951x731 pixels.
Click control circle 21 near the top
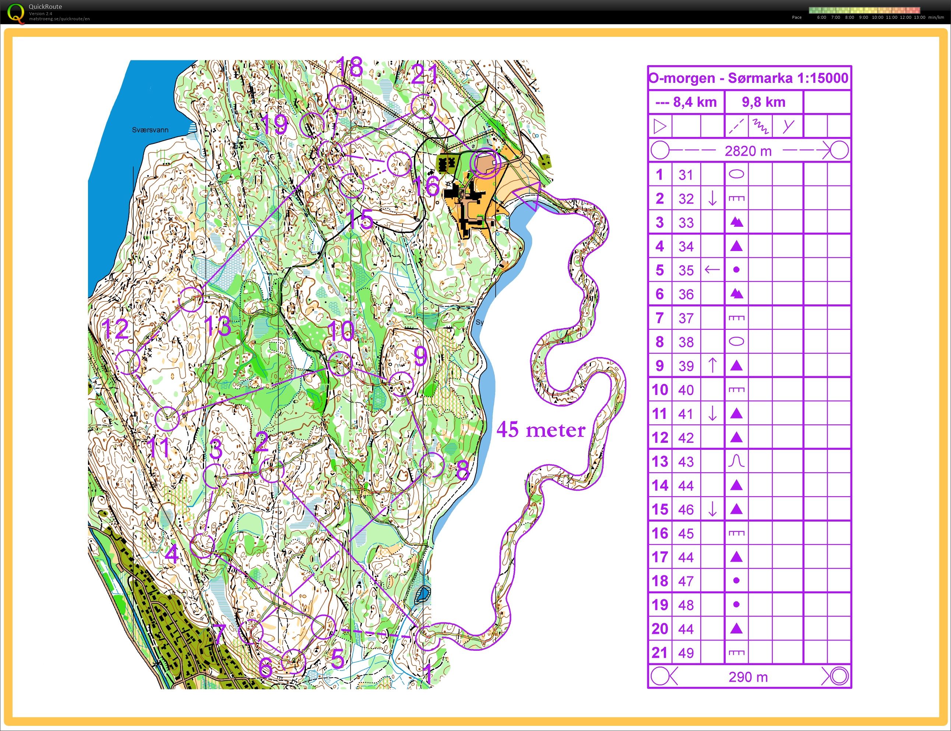(423, 107)
